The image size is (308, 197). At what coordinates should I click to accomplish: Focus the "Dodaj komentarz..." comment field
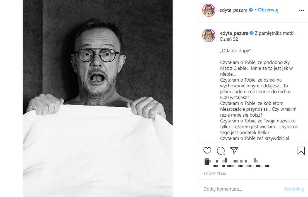tap(240, 189)
